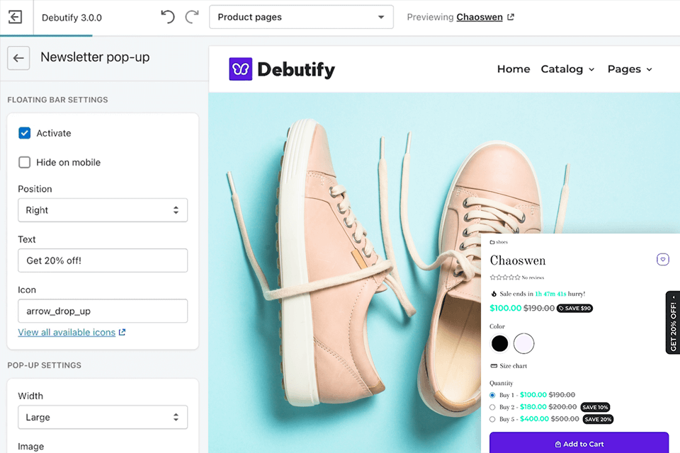Click the $100.00 sale price
The image size is (680, 453).
pos(505,308)
